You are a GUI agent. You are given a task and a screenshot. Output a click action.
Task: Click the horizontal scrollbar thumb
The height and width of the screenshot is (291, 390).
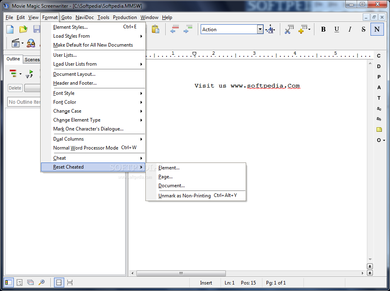(x=181, y=273)
